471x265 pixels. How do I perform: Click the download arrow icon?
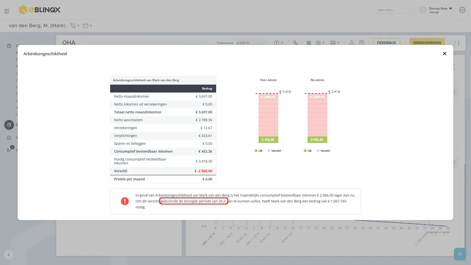click(352, 42)
